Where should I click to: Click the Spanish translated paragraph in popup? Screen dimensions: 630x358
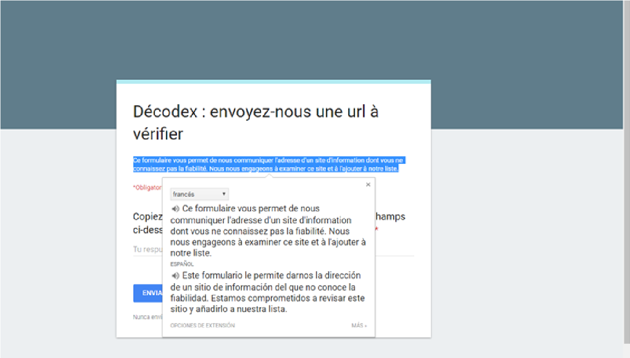pos(268,292)
